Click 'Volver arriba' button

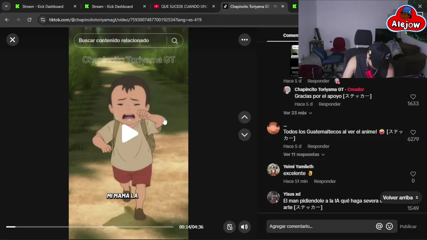[x=401, y=198]
